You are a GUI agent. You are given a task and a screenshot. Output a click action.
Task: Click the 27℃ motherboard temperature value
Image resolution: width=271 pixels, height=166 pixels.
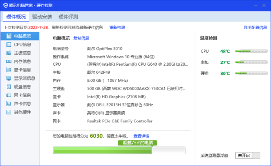[225, 63]
